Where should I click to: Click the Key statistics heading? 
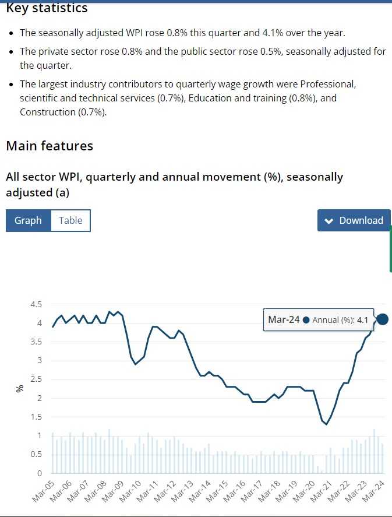pyautogui.click(x=47, y=8)
